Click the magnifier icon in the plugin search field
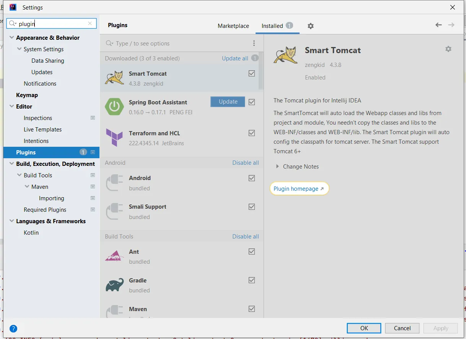The width and height of the screenshot is (466, 339). (109, 44)
